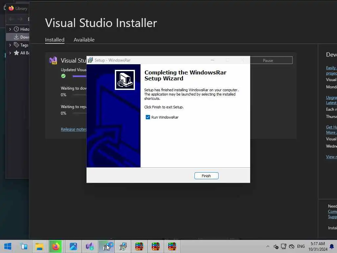Click the 'View m' link in the news panel
The height and width of the screenshot is (253, 337).
pyautogui.click(x=331, y=157)
